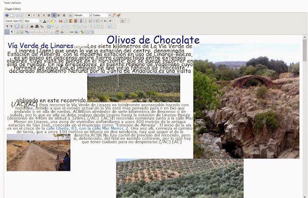This screenshot has height=198, width=308.
Task: Print the article with printer icon
Action: click(32, 26)
